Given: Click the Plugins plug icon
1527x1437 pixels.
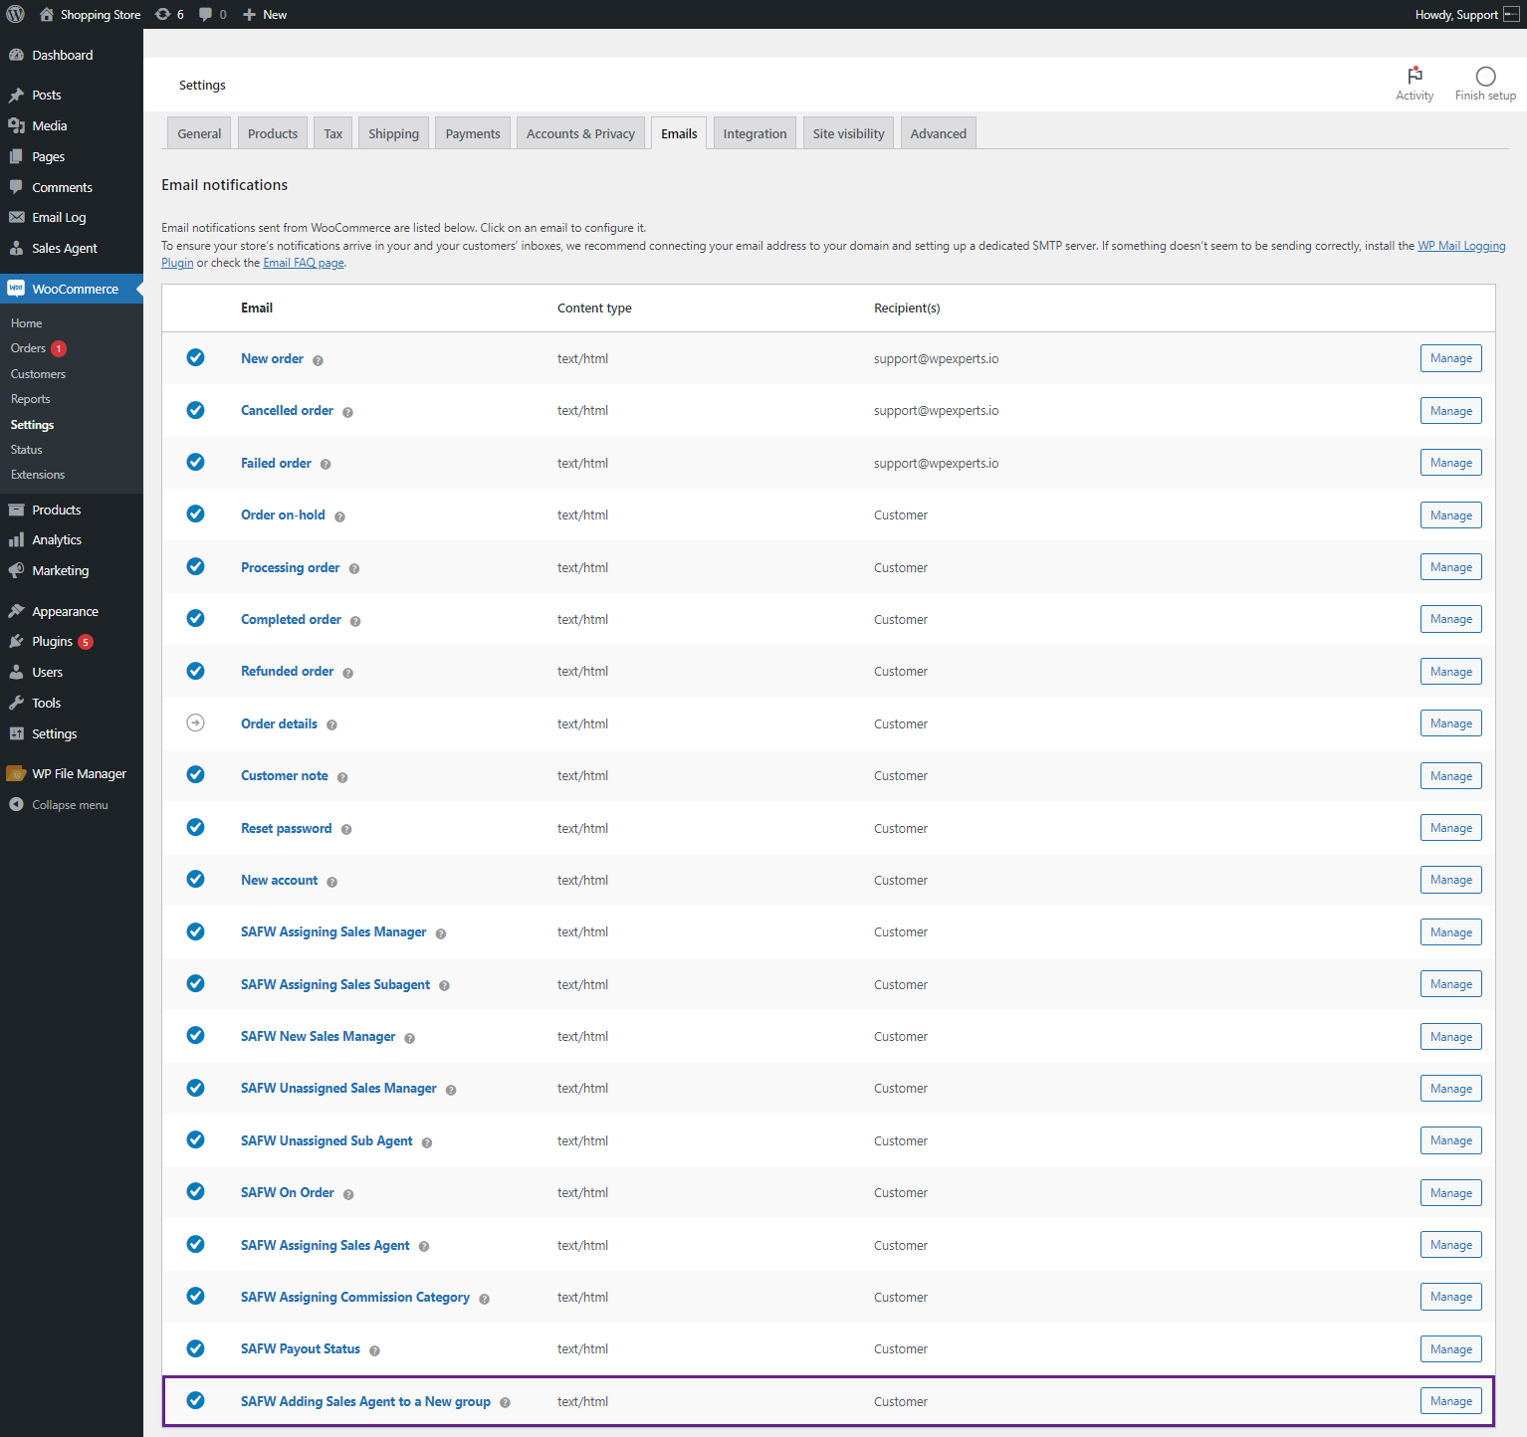Looking at the screenshot, I should coord(16,641).
